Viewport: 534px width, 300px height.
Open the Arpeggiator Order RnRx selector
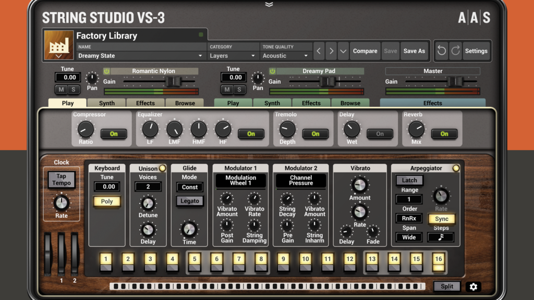(409, 218)
